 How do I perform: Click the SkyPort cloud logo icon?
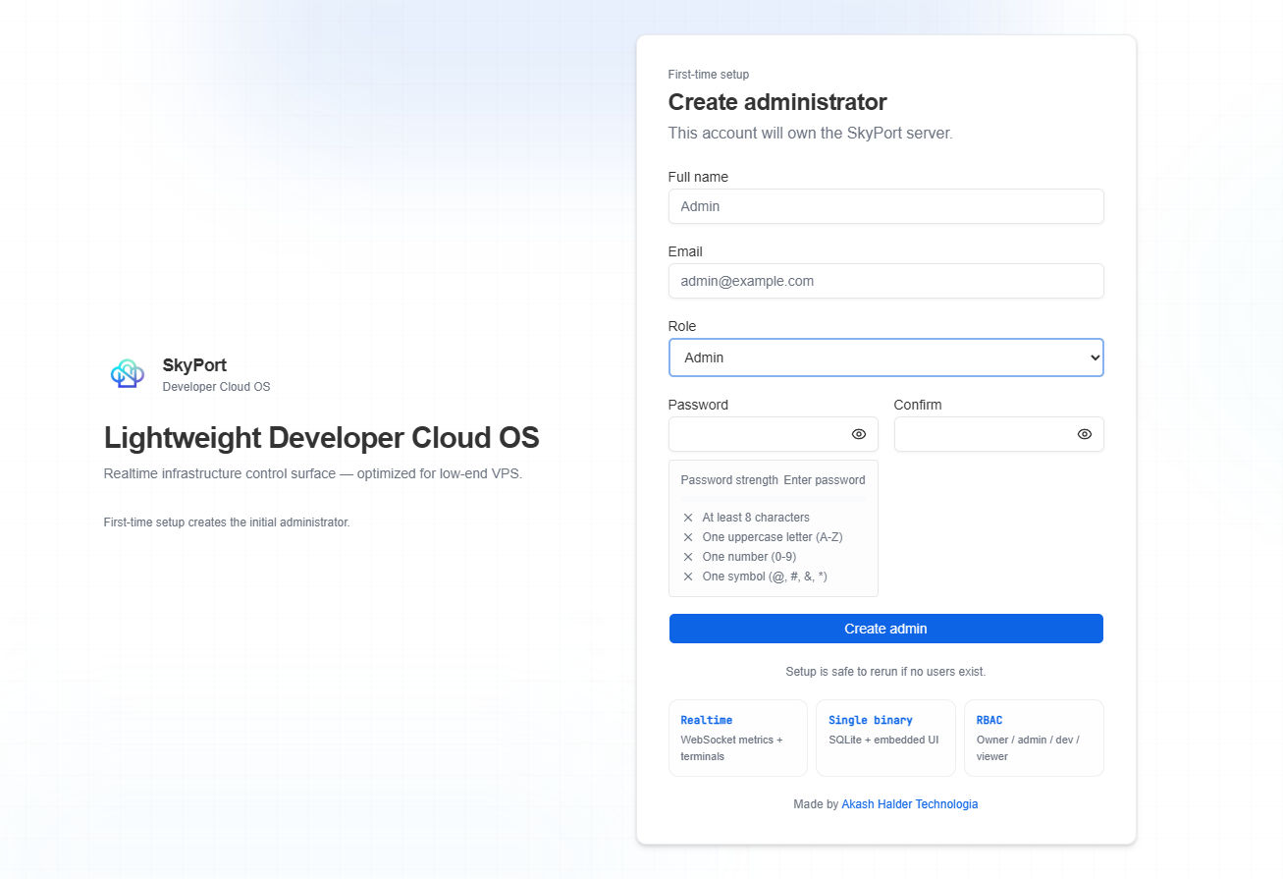coord(128,373)
